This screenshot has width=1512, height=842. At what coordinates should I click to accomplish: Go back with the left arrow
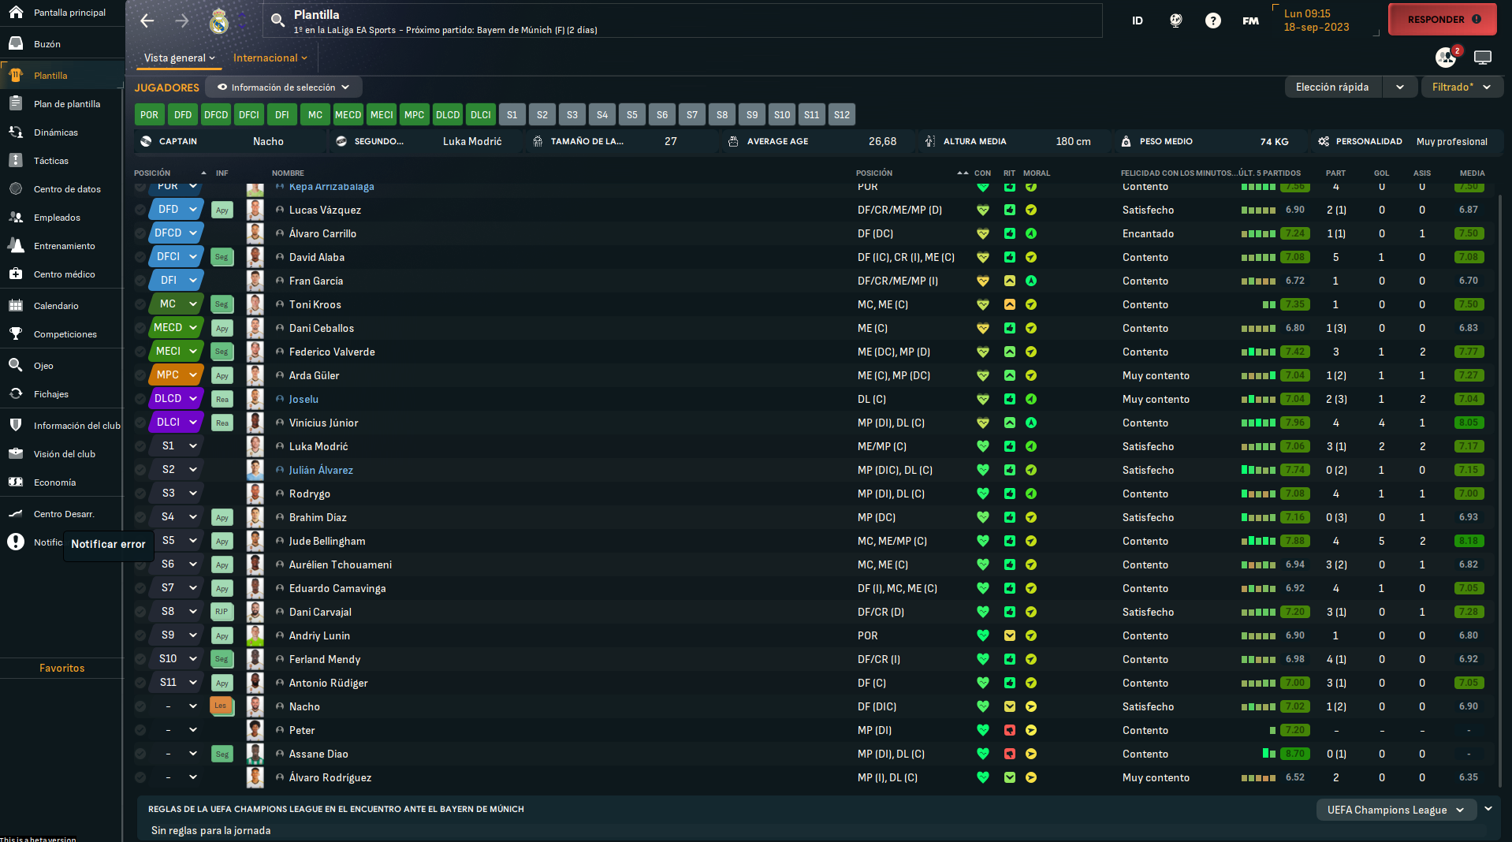pos(147,20)
